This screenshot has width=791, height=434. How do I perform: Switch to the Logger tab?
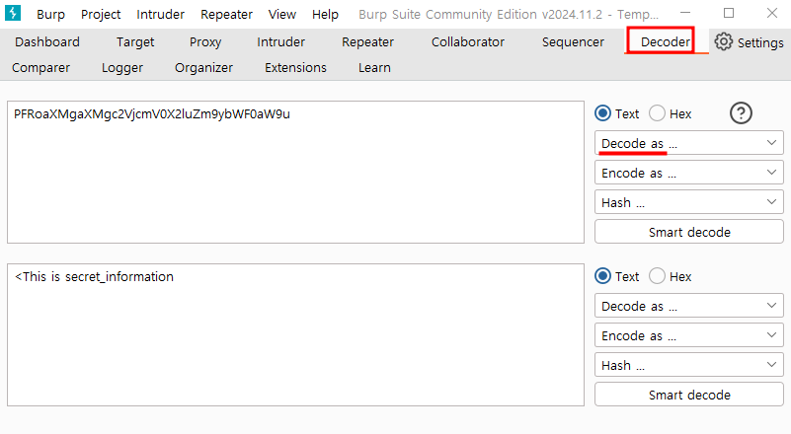tap(122, 67)
